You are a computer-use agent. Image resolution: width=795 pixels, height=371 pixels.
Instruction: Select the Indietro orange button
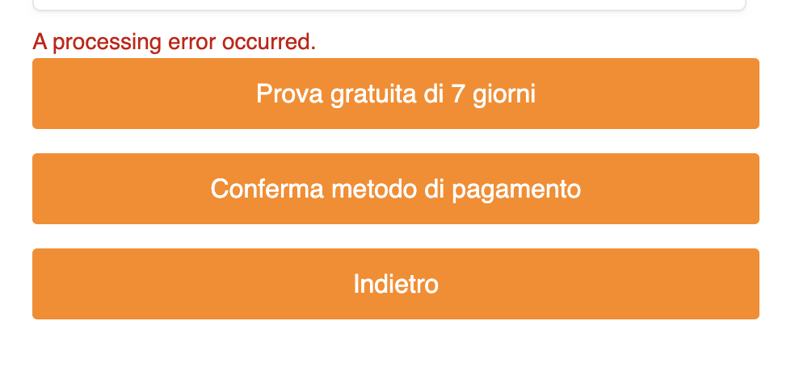click(396, 284)
